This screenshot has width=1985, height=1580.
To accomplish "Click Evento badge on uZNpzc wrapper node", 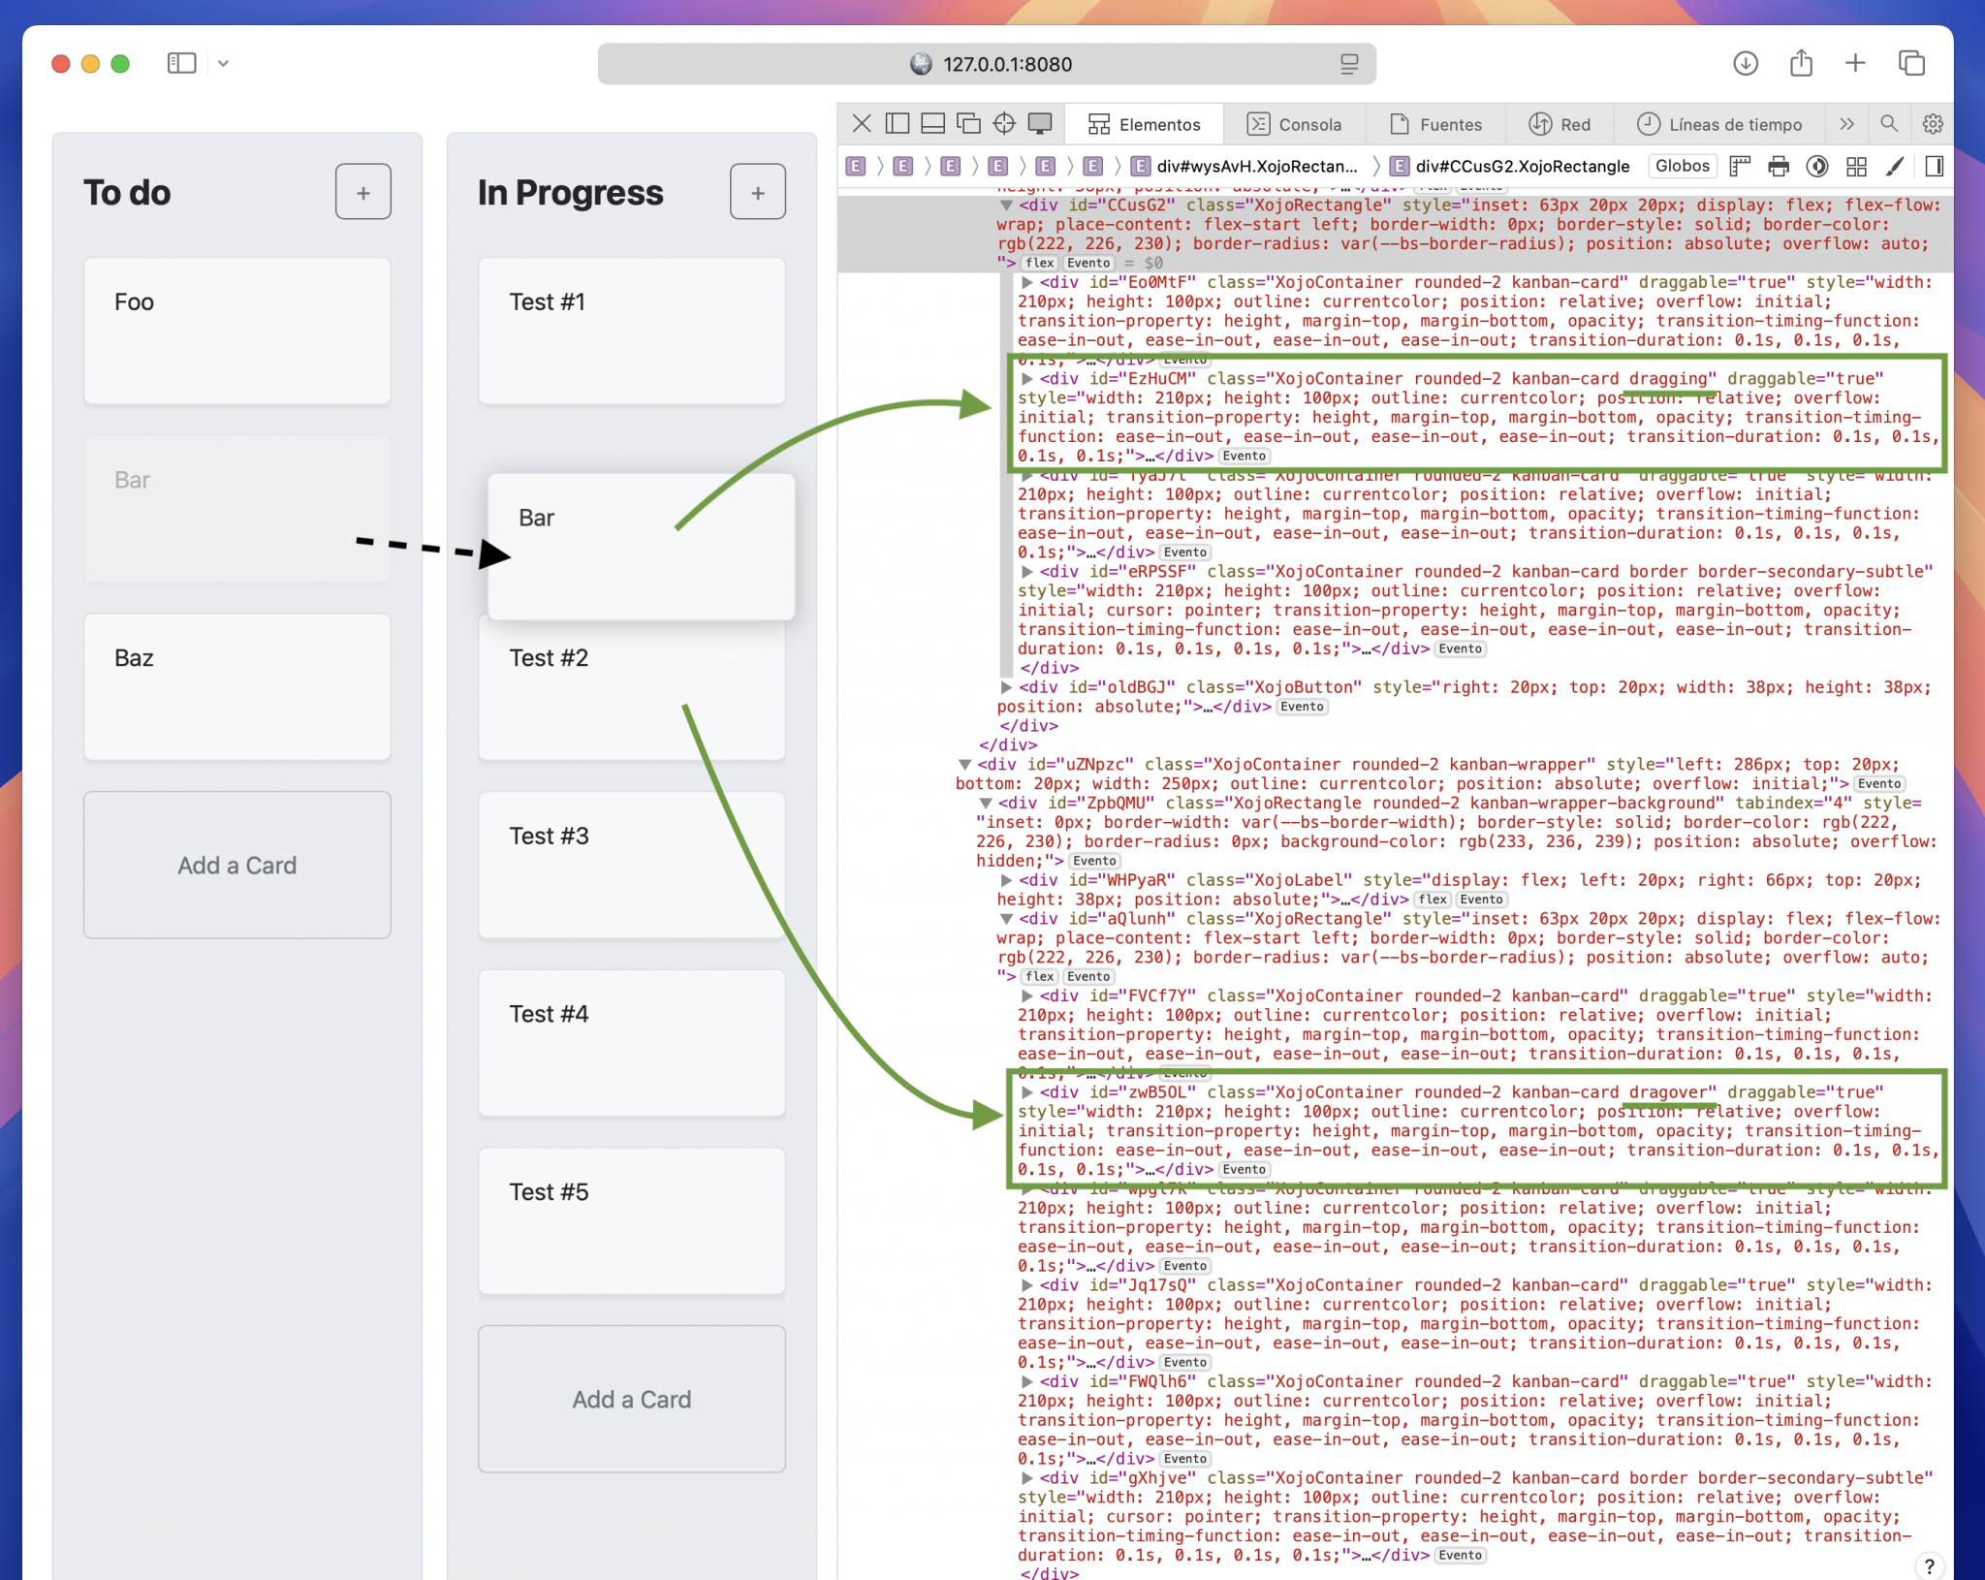I will tap(1879, 784).
